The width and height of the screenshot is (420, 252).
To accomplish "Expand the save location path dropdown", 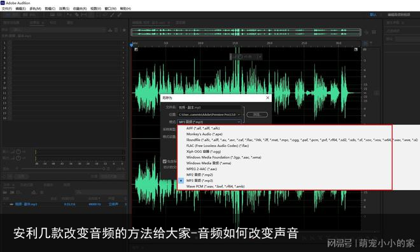I will click(239, 115).
